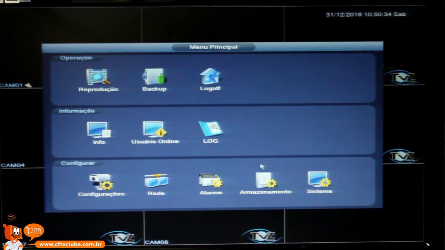This screenshot has height=250, width=445.
Task: Click the audio icon beside CAM01
Action: point(28,85)
